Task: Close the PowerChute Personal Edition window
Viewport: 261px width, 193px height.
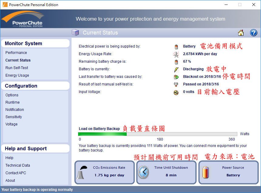Action: (253, 5)
